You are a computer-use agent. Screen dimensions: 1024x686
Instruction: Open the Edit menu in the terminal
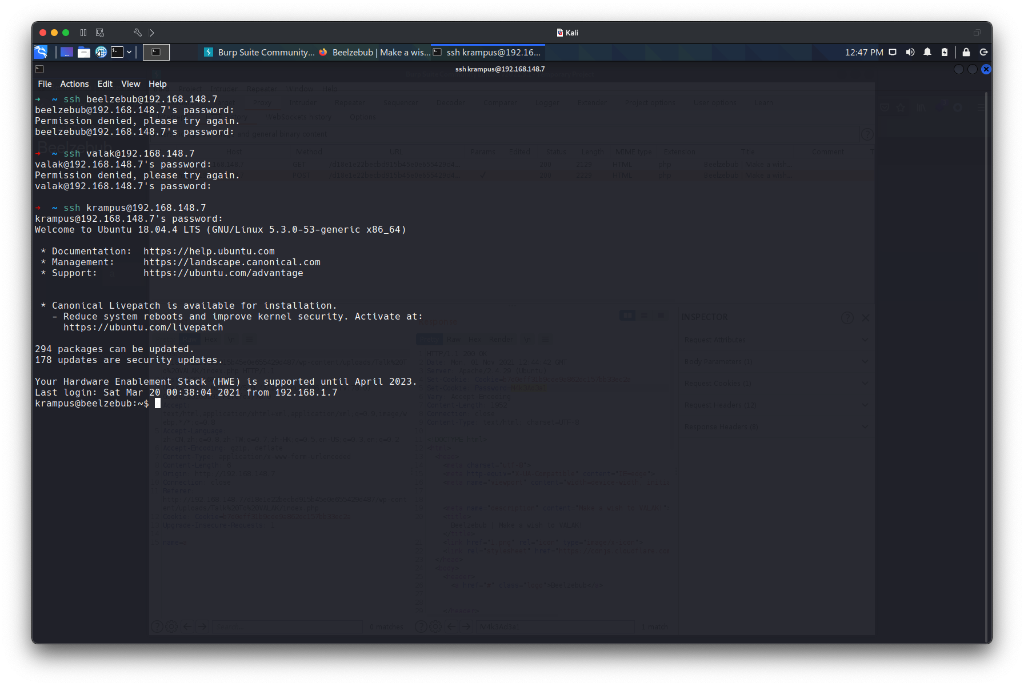(x=105, y=84)
